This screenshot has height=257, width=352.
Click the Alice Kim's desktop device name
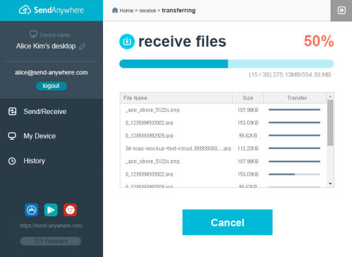(x=46, y=46)
